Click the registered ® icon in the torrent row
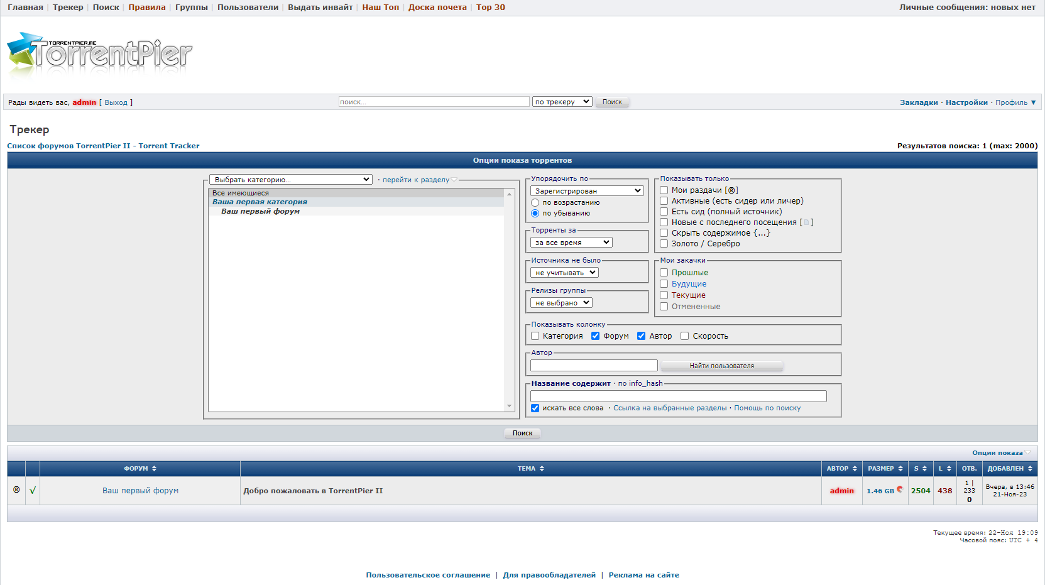The height and width of the screenshot is (585, 1045). 16,490
